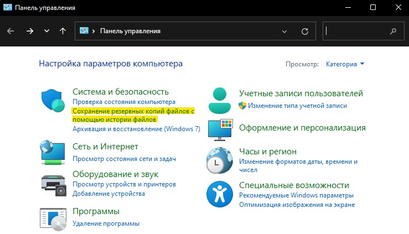The height and width of the screenshot is (234, 409).
Task: Open Проверка состояния компьютера link
Action: point(124,102)
